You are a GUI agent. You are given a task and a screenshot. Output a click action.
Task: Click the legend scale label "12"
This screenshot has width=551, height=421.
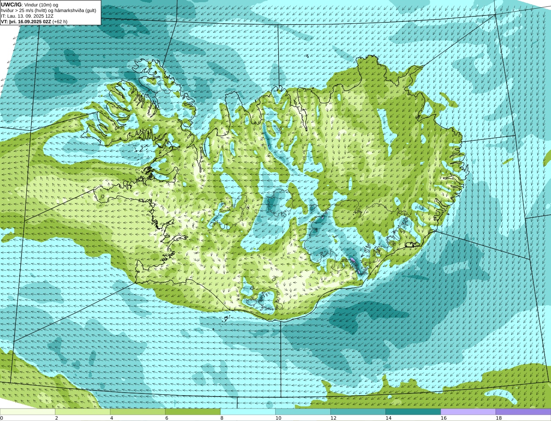[334, 418]
